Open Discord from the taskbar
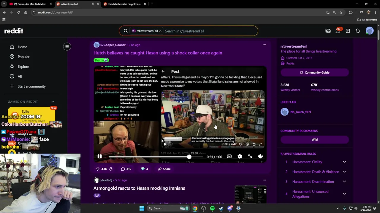Image resolution: width=380 pixels, height=213 pixels. 230,208
